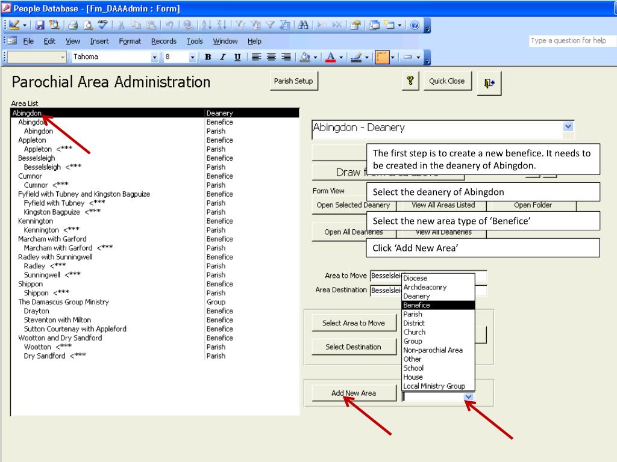Click the Open Selected Deanery button
The height and width of the screenshot is (462, 617).
(x=353, y=205)
